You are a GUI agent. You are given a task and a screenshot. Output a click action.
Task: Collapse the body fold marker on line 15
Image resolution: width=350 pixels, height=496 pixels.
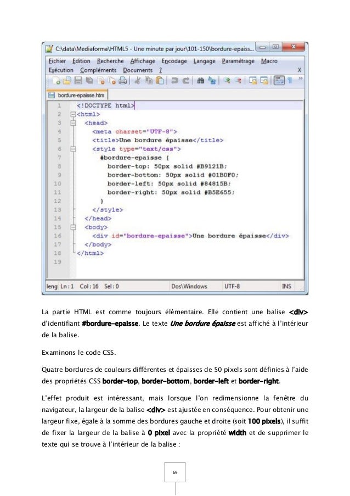coord(74,227)
